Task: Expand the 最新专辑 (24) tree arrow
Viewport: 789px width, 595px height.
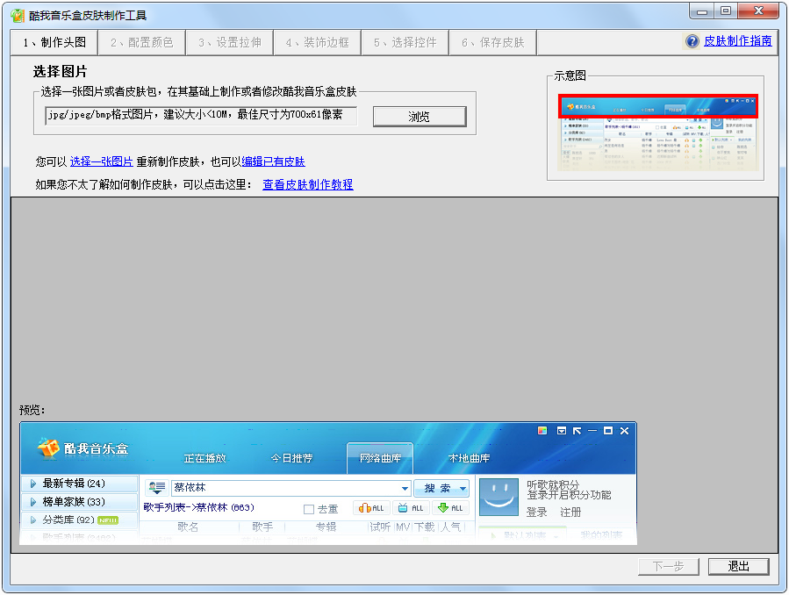Action: pos(33,484)
